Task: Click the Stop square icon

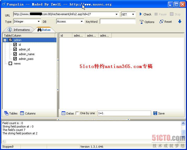Action: [x=172, y=14]
